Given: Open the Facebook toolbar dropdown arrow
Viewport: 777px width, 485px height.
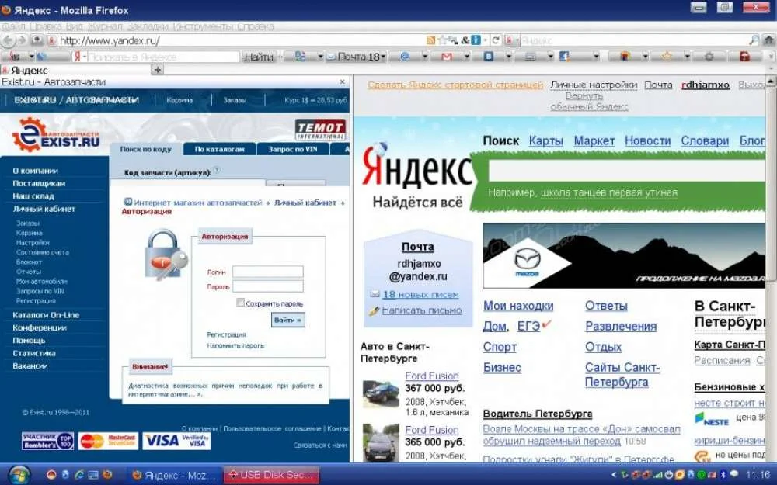Looking at the screenshot, I should [x=596, y=57].
